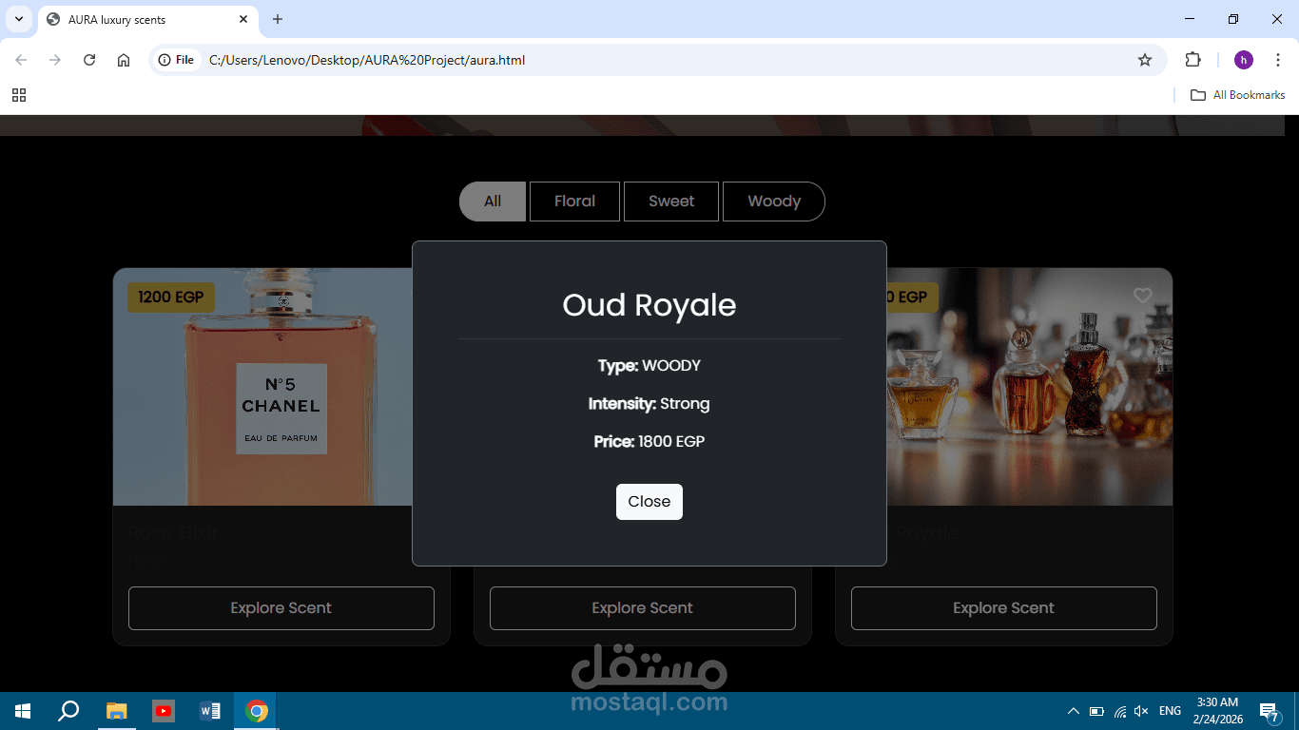The image size is (1299, 730).
Task: Open the YouTube app in the taskbar
Action: tap(164, 711)
